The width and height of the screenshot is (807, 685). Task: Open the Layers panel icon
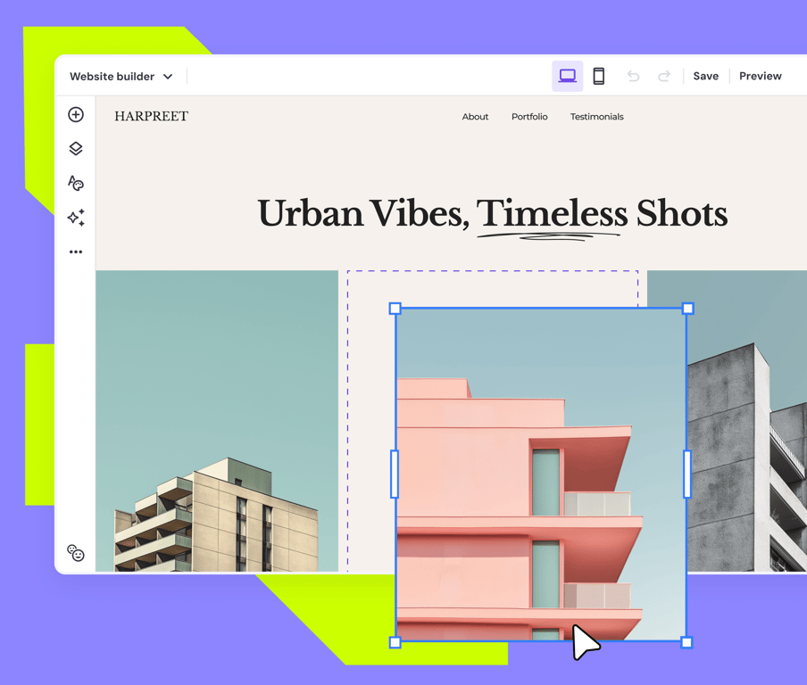pyautogui.click(x=76, y=149)
